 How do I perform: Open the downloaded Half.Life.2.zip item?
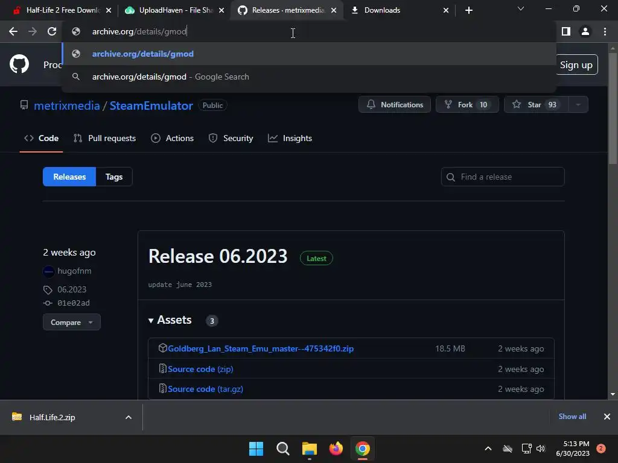point(52,417)
